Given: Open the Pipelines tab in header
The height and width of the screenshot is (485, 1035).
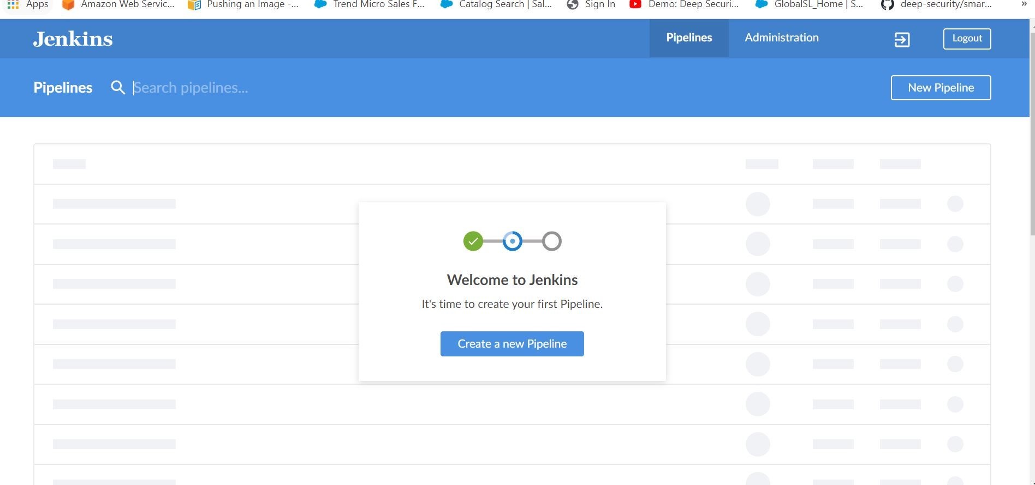Looking at the screenshot, I should click(689, 38).
